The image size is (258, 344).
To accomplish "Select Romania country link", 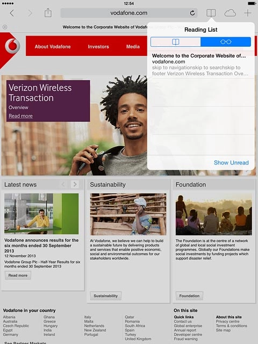I will point(132,321).
